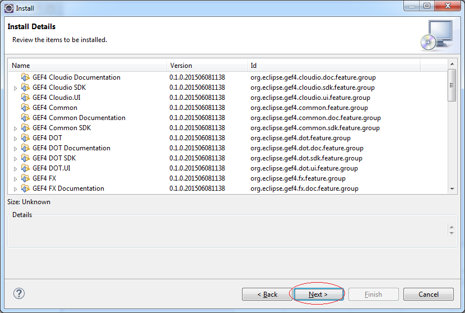Expand the GEF4 DOT tree node

[16, 139]
